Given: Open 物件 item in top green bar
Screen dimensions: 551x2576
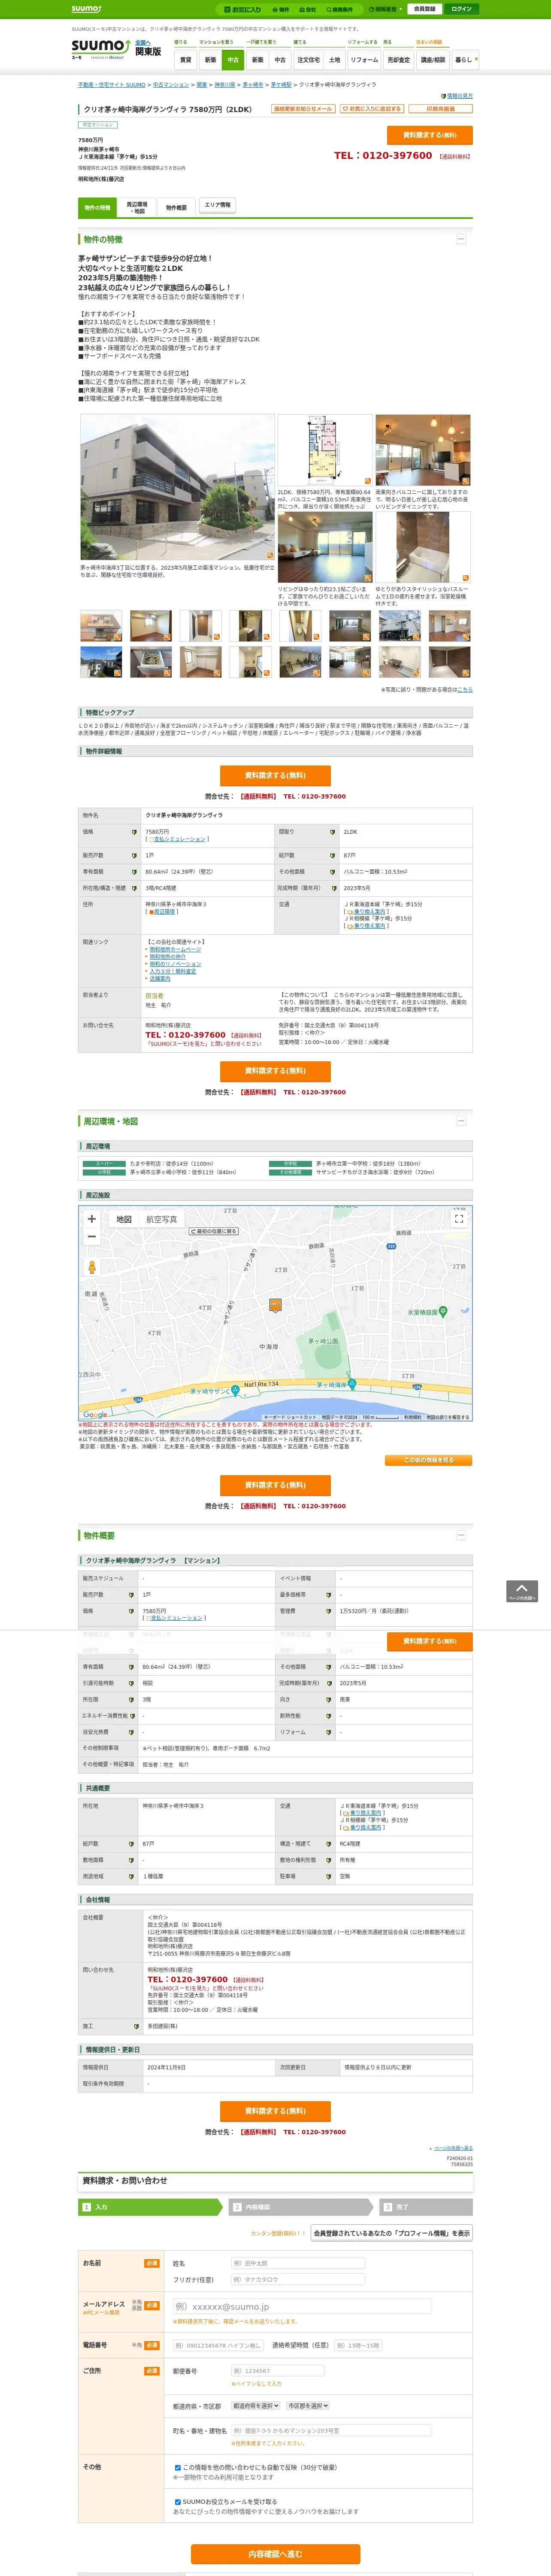Looking at the screenshot, I should pos(281,9).
